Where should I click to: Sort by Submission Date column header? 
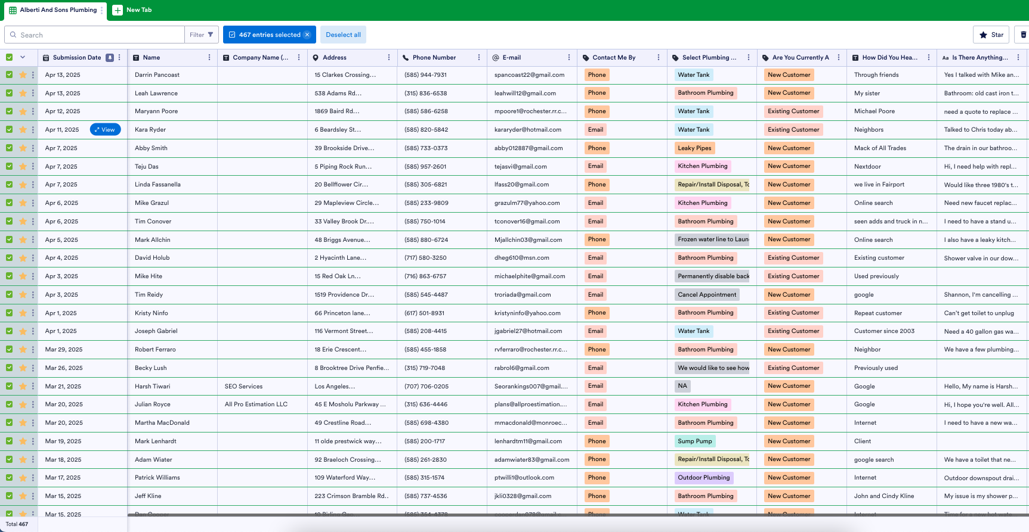[x=77, y=58]
